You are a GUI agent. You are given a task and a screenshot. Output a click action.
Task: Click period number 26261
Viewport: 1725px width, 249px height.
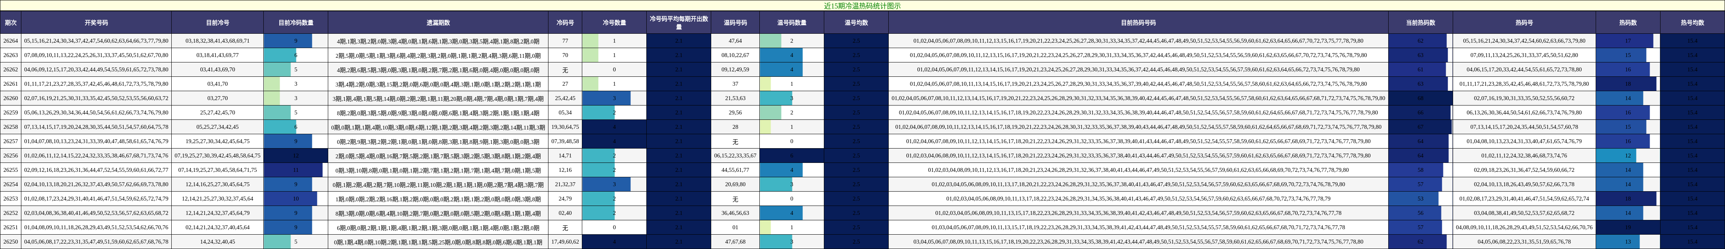click(x=11, y=84)
